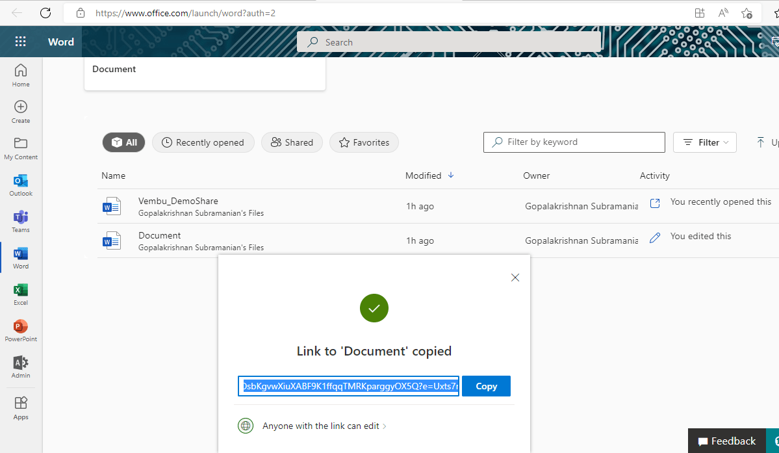Close the link copied dialog
This screenshot has width=779, height=453.
(x=515, y=278)
